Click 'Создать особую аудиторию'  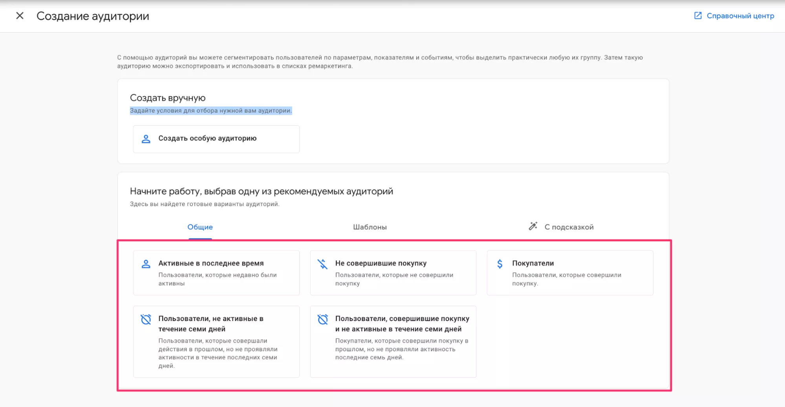(x=216, y=139)
